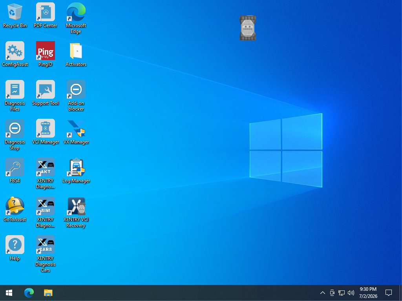The image size is (402, 301).
Task: Click the GoToAssist bell icon
Action: coord(15,206)
